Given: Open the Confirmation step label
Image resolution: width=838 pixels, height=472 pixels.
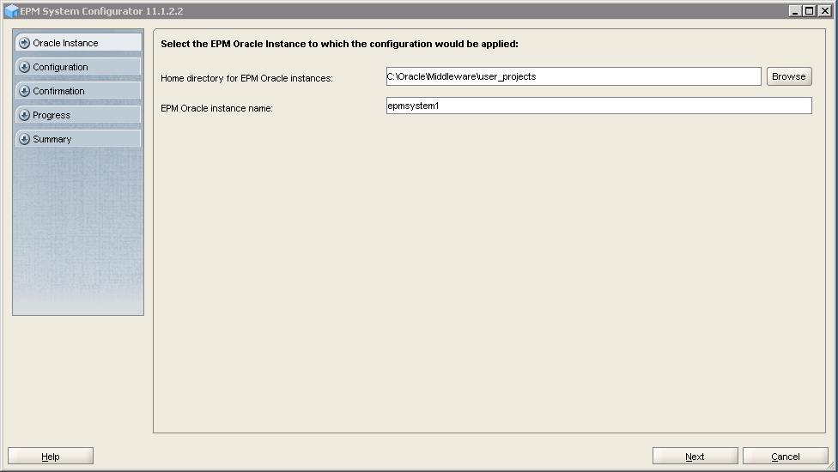Looking at the screenshot, I should click(58, 91).
